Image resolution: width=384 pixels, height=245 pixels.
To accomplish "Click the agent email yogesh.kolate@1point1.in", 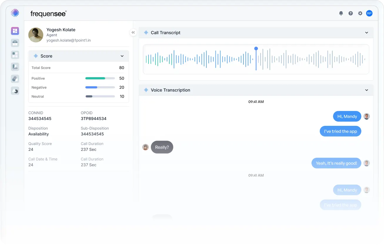I will (x=69, y=40).
